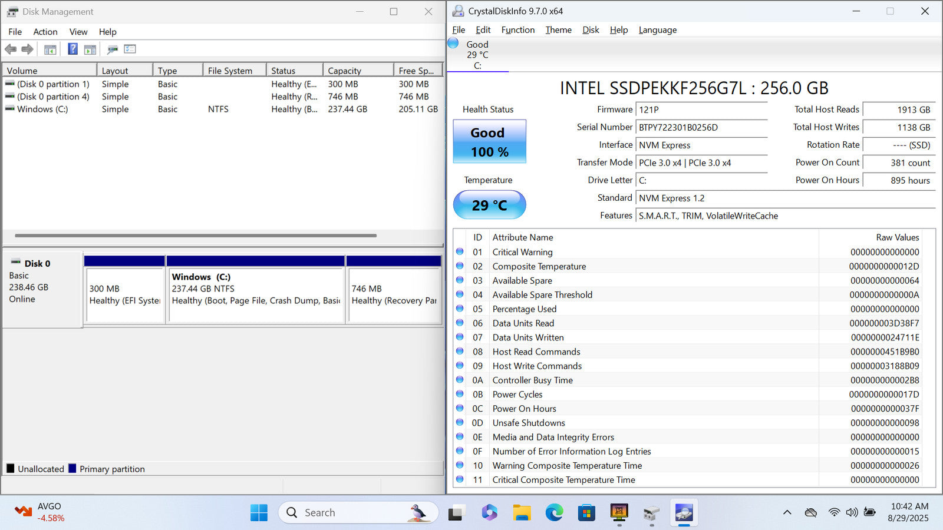Click blue status orb for Percentage Used
This screenshot has width=943, height=530.
(x=460, y=309)
